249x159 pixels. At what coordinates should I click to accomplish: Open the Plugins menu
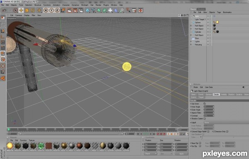(106, 5)
